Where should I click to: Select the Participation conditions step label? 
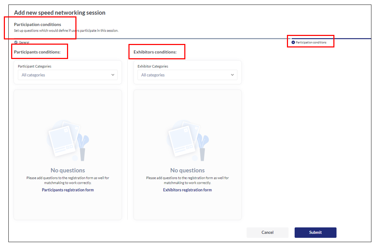tap(311, 43)
